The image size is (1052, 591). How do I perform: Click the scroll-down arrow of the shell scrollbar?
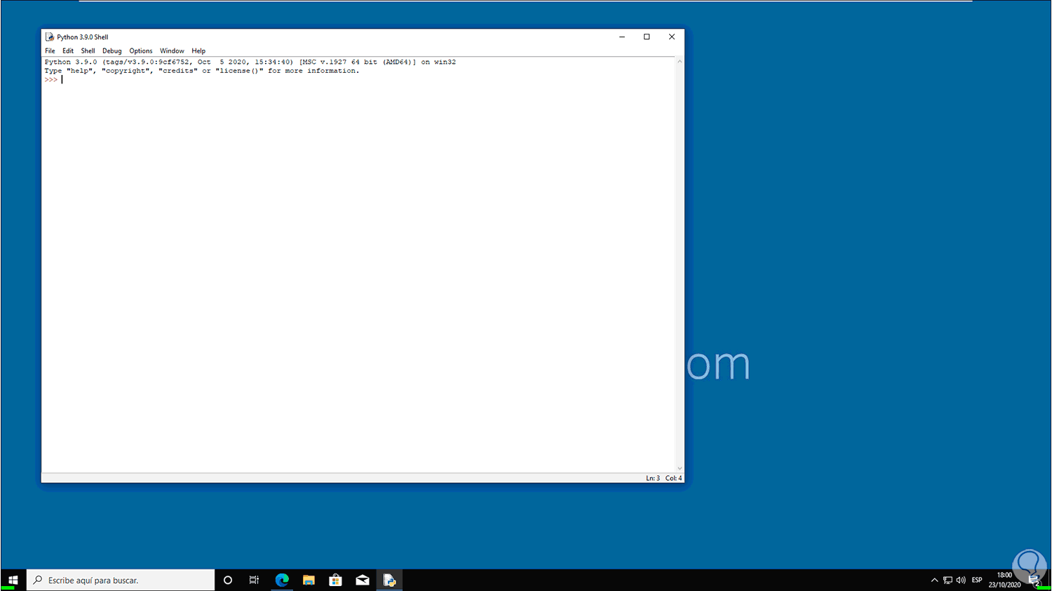(x=679, y=468)
